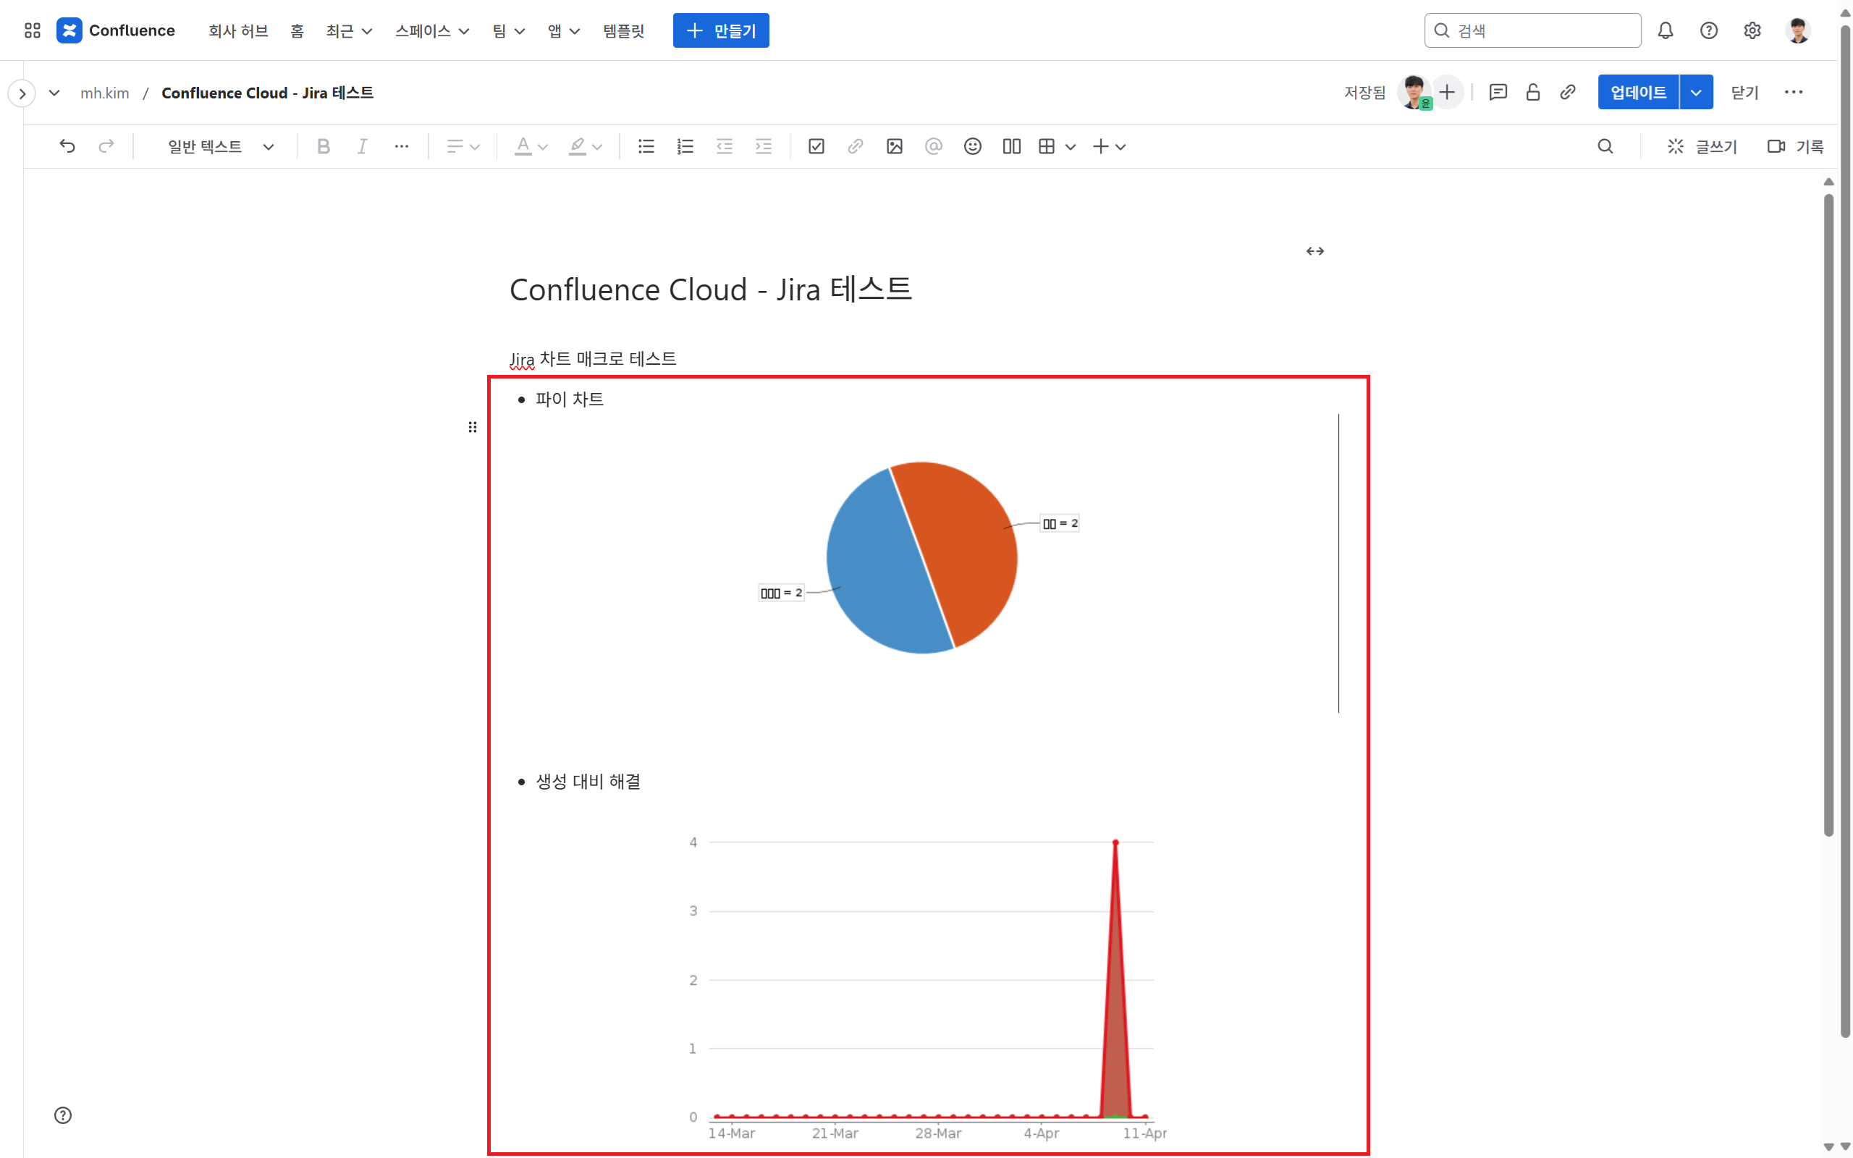Click the 글쓰기 AI writing button

coord(1702,146)
